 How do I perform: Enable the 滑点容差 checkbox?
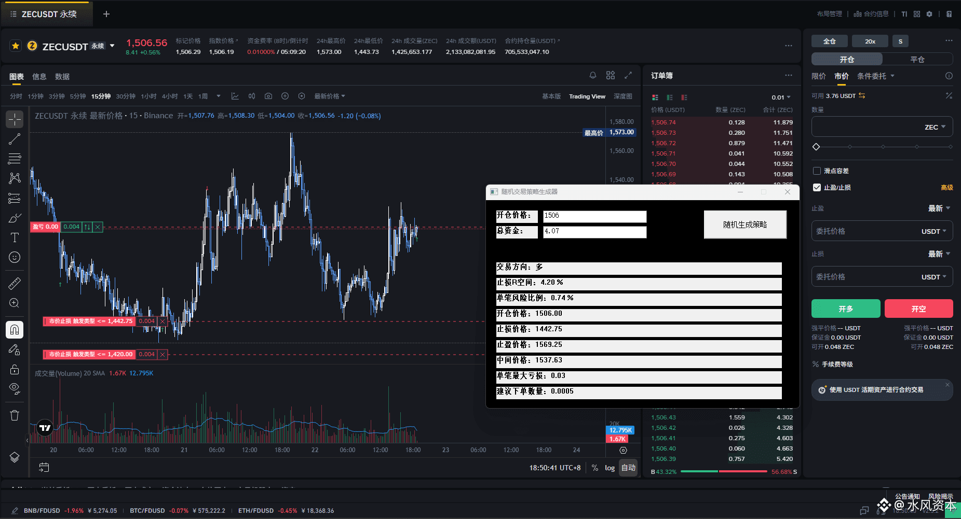click(817, 171)
